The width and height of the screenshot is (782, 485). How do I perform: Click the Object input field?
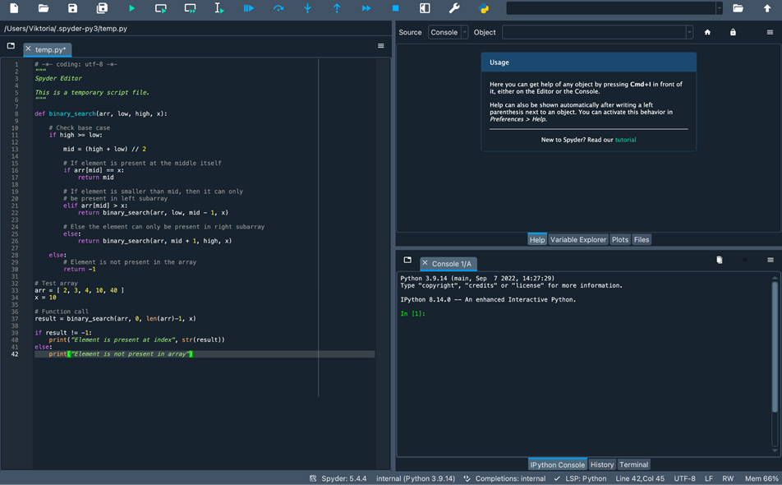click(x=593, y=32)
